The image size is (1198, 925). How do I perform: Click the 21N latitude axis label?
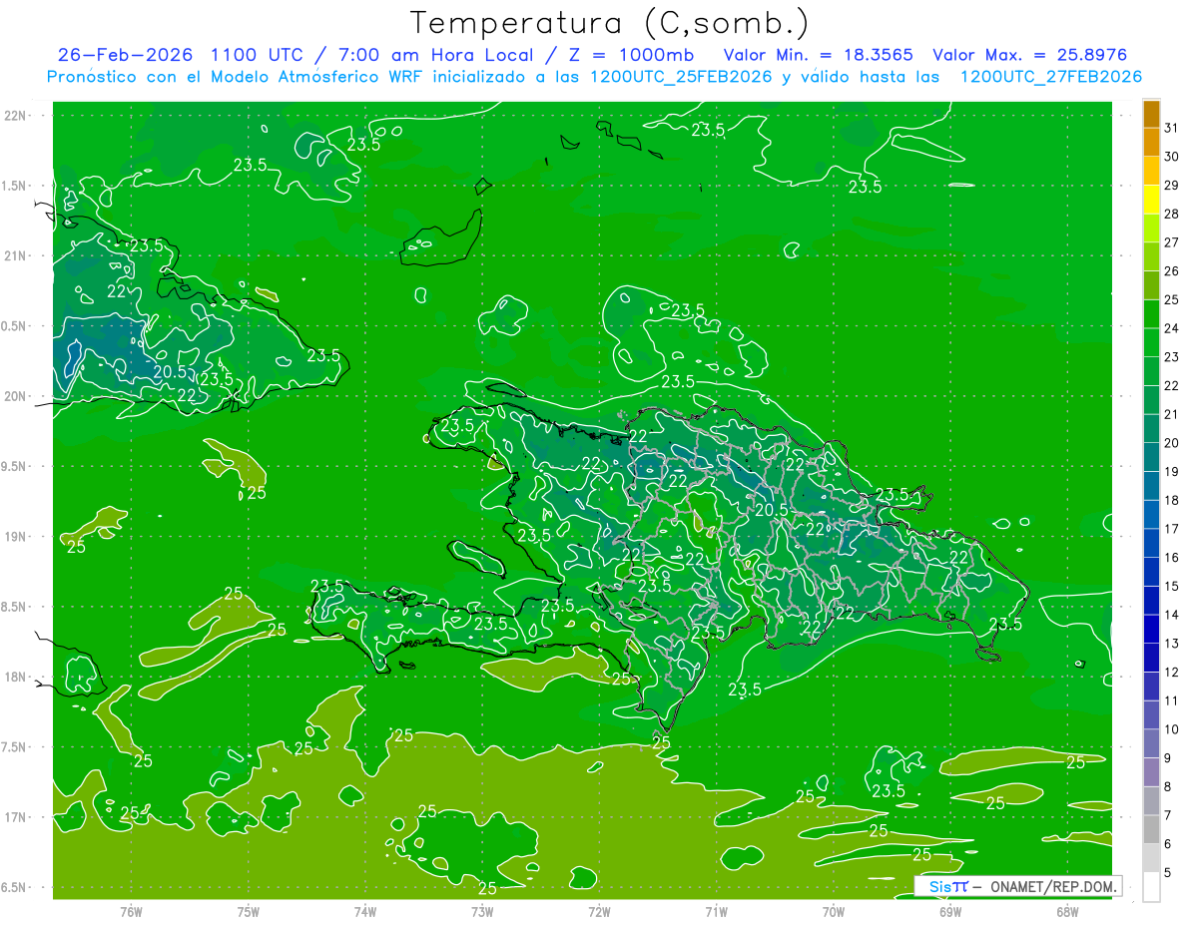coord(15,255)
